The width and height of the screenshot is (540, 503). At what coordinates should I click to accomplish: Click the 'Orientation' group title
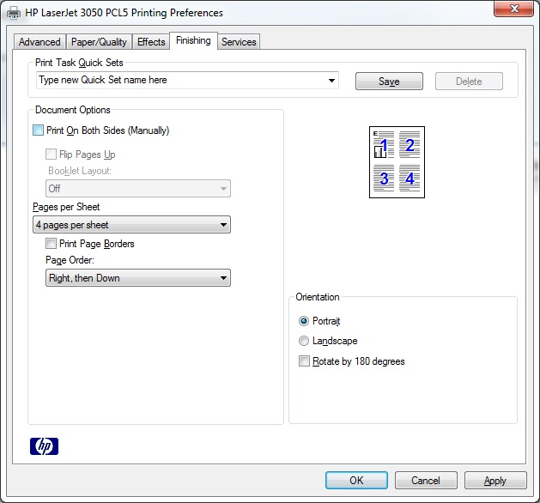318,297
